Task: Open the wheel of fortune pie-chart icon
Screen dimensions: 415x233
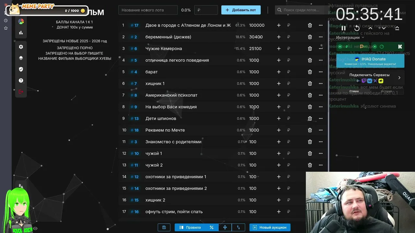Action: pyautogui.click(x=21, y=21)
